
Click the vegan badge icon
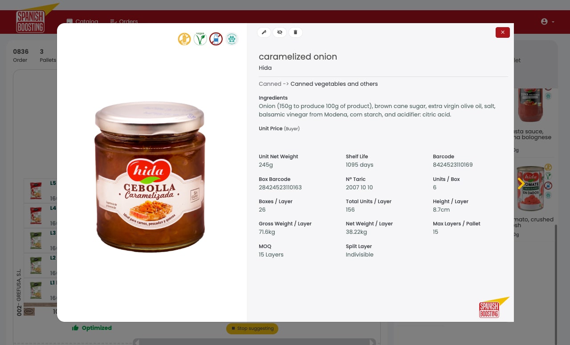[x=200, y=39]
